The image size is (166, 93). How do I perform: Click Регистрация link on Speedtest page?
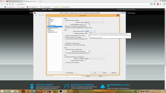point(132,13)
